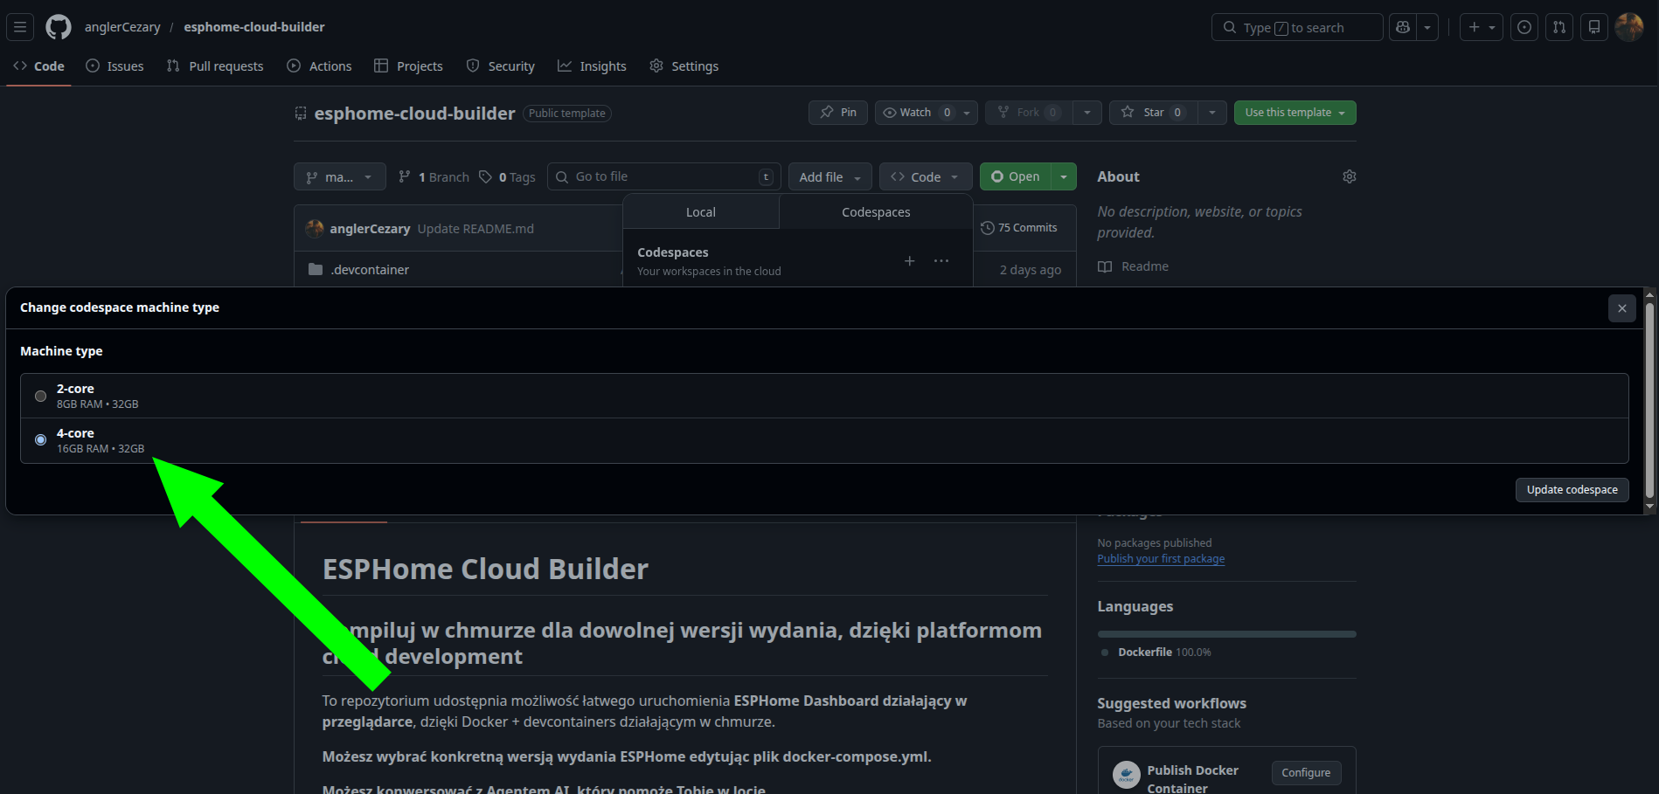The image size is (1659, 794).
Task: Open codespaces three-dot options menu
Action: (x=941, y=261)
